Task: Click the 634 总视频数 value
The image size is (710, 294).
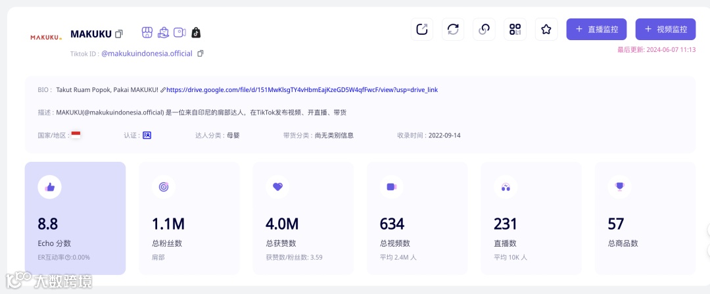Action: tap(392, 224)
